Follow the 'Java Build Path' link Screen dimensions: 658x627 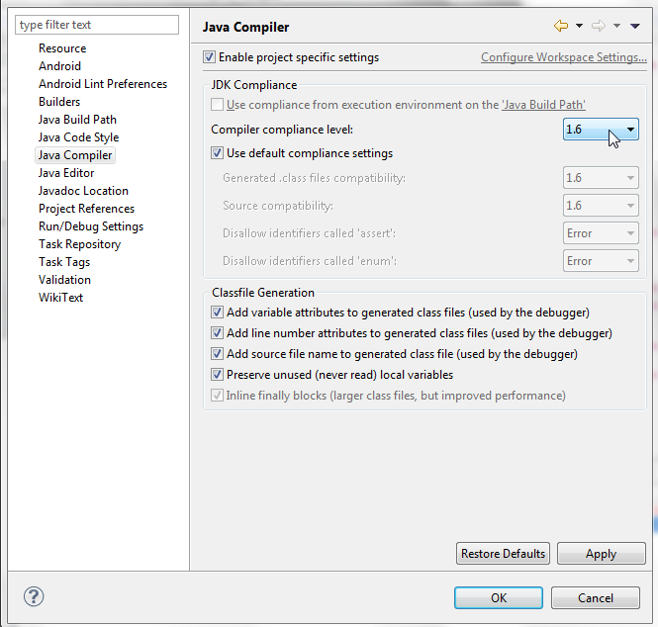543,105
